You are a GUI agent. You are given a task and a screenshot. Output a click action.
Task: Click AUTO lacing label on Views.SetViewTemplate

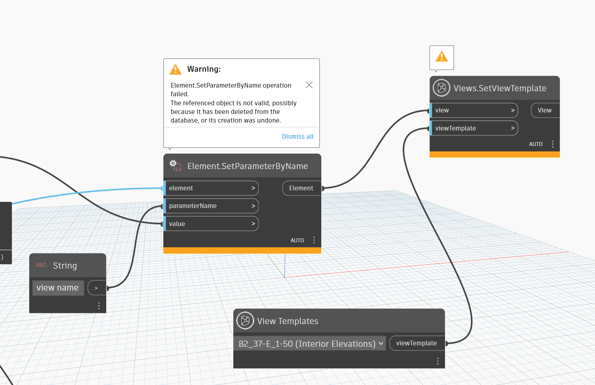tap(536, 144)
